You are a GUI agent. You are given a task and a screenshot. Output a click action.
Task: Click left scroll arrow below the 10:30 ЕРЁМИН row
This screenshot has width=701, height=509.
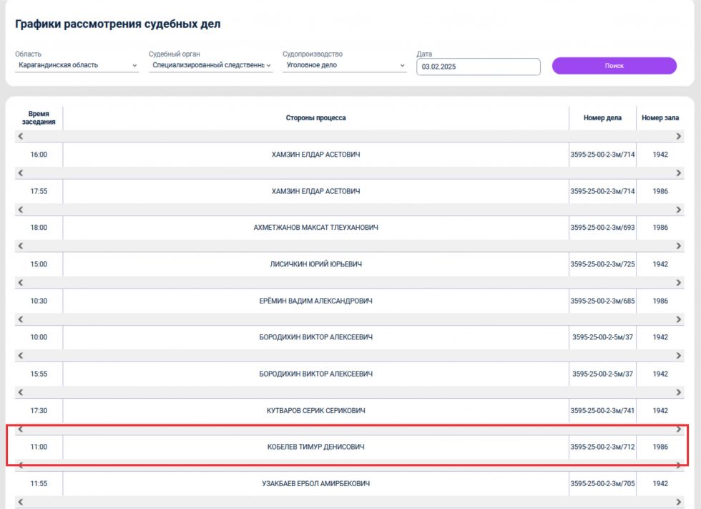point(20,319)
